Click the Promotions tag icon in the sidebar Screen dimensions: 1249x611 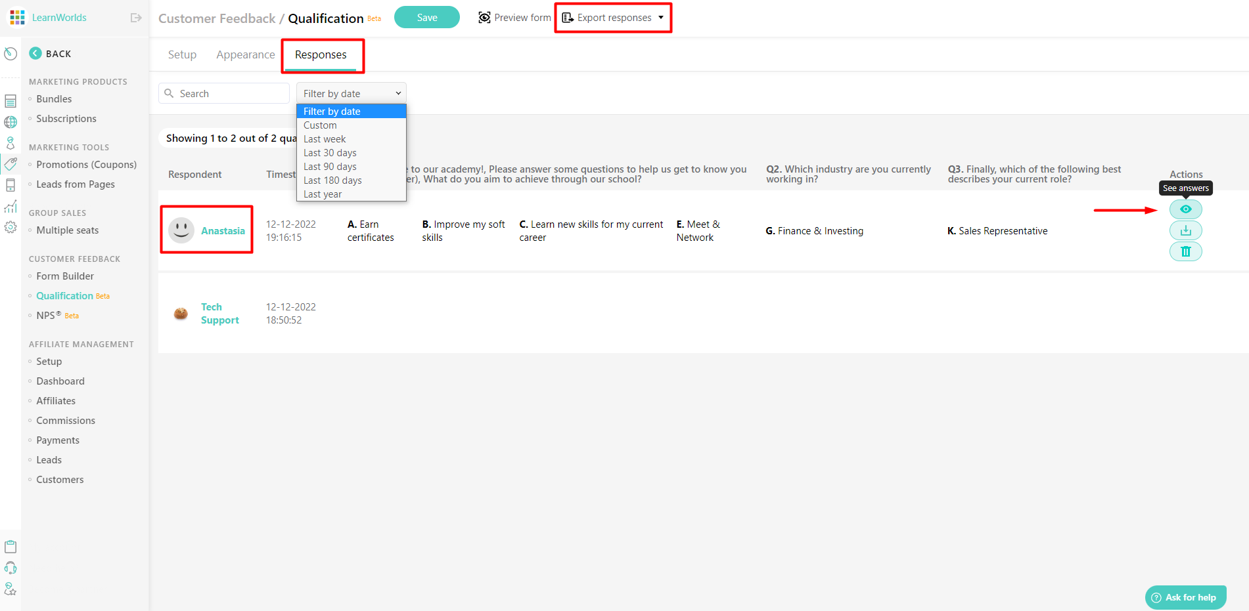pos(11,164)
